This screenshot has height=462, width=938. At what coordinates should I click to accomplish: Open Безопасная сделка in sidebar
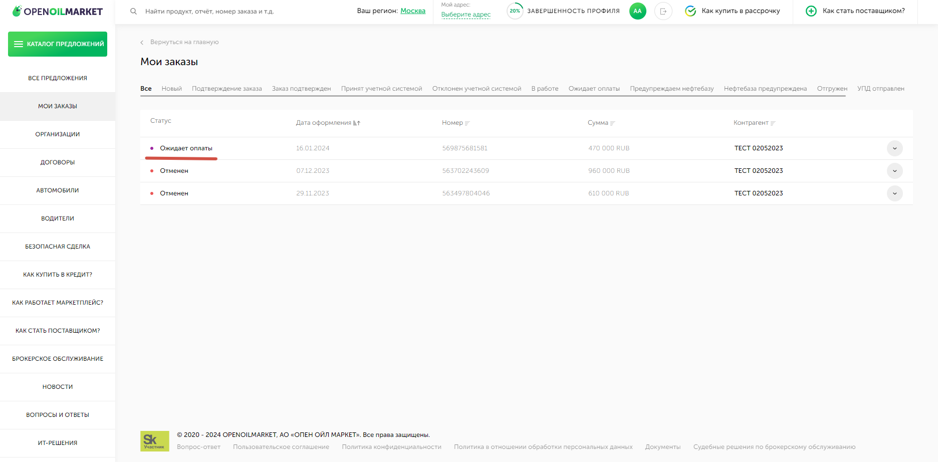click(58, 247)
